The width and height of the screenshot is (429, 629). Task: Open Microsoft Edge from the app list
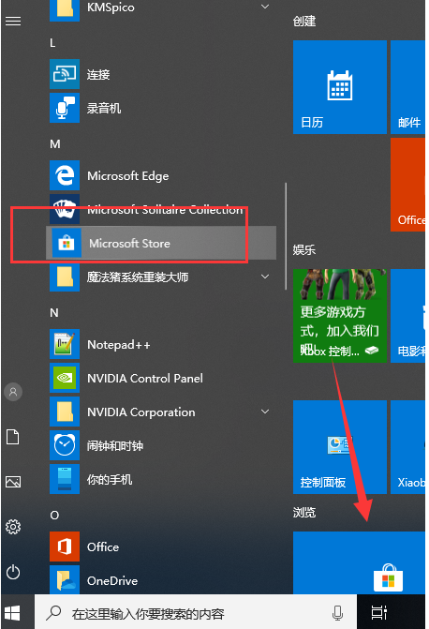point(161,175)
